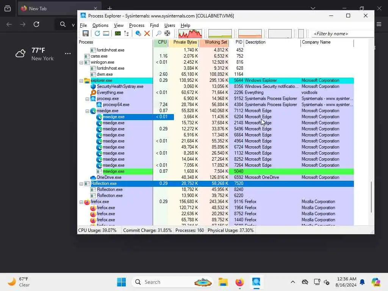Click the OneDrive.exe cloud icon
Screen dimensions: 388x291
93,177
